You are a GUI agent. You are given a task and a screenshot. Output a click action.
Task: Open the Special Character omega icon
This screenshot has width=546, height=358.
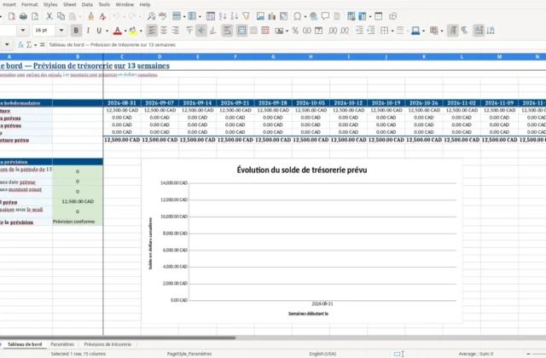(298, 16)
